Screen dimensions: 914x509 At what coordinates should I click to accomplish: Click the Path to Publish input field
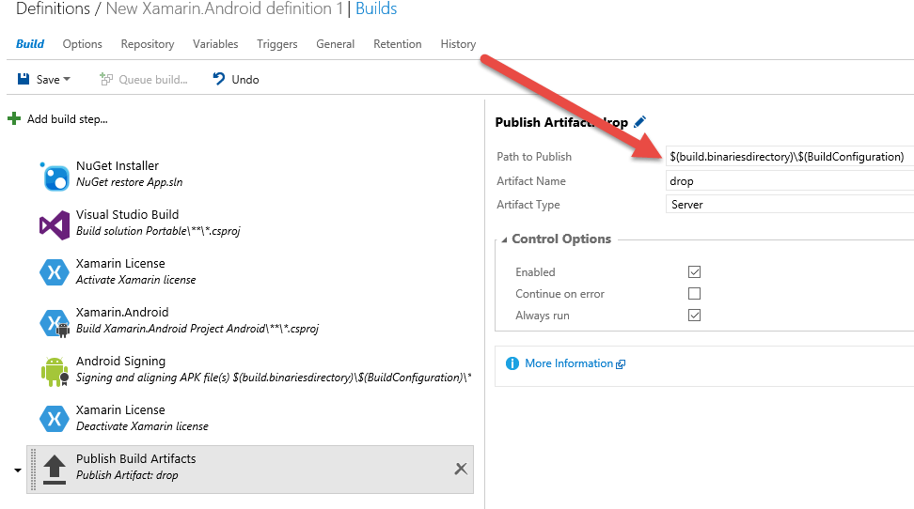pos(790,157)
